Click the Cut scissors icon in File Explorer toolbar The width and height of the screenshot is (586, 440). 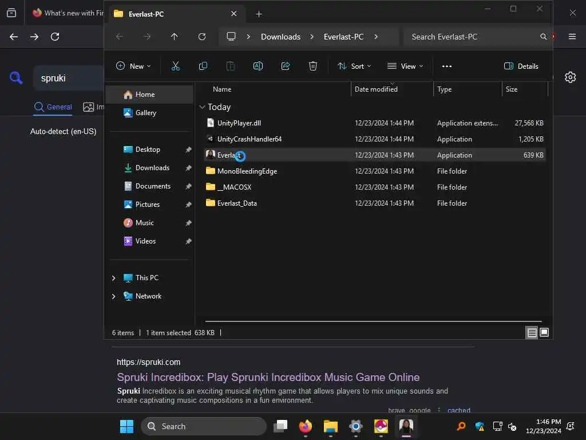(175, 66)
